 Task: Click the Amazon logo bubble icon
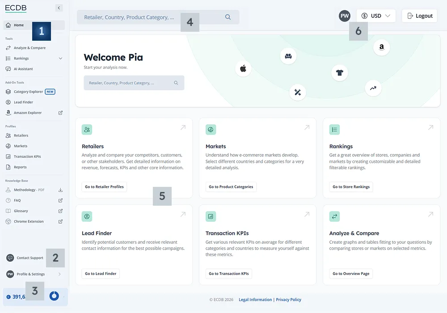381,47
